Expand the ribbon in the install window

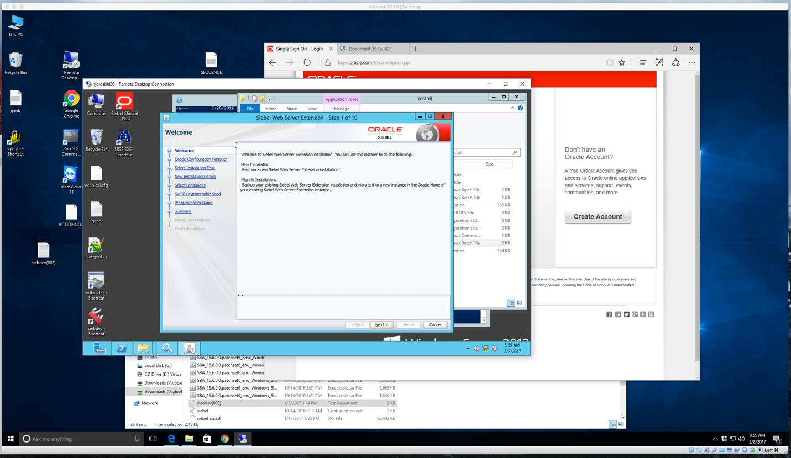[512, 108]
